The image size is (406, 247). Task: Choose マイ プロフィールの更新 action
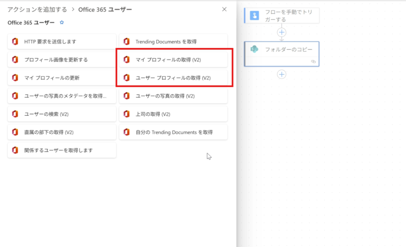(x=62, y=78)
